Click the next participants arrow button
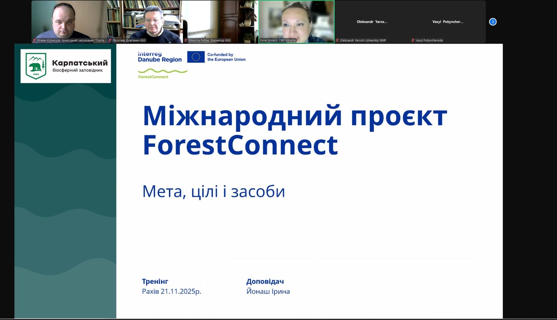Screen dimensions: 557x320 coord(492,22)
